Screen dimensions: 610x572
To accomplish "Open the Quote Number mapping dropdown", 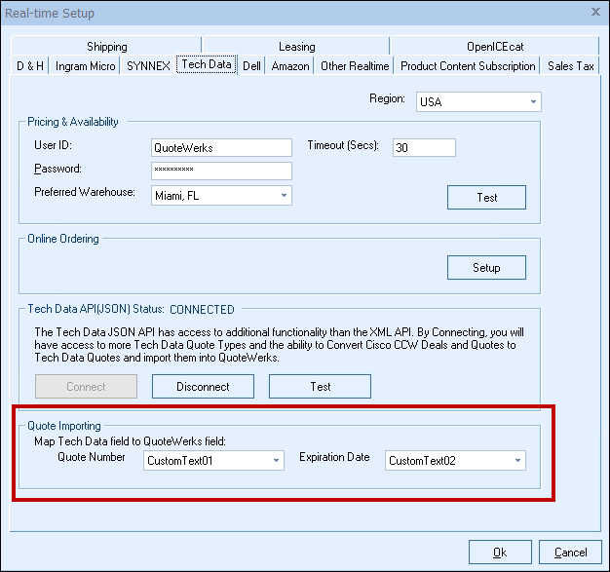I will point(213,460).
